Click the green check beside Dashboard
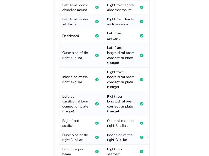The height and width of the screenshot is (156, 209). pos(97,36)
